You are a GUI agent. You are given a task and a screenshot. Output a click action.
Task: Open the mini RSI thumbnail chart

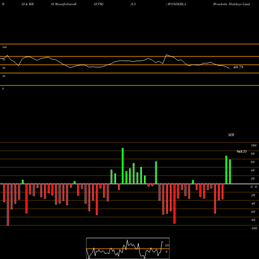tap(128, 248)
